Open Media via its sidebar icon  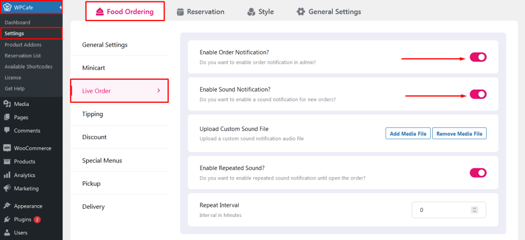pyautogui.click(x=7, y=104)
